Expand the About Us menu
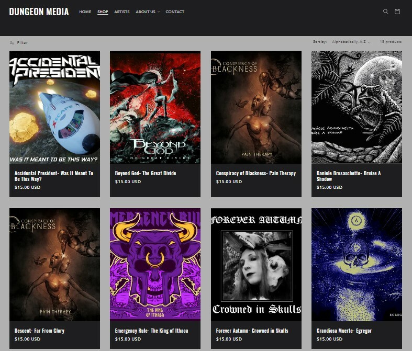The width and height of the screenshot is (412, 351). coord(148,12)
